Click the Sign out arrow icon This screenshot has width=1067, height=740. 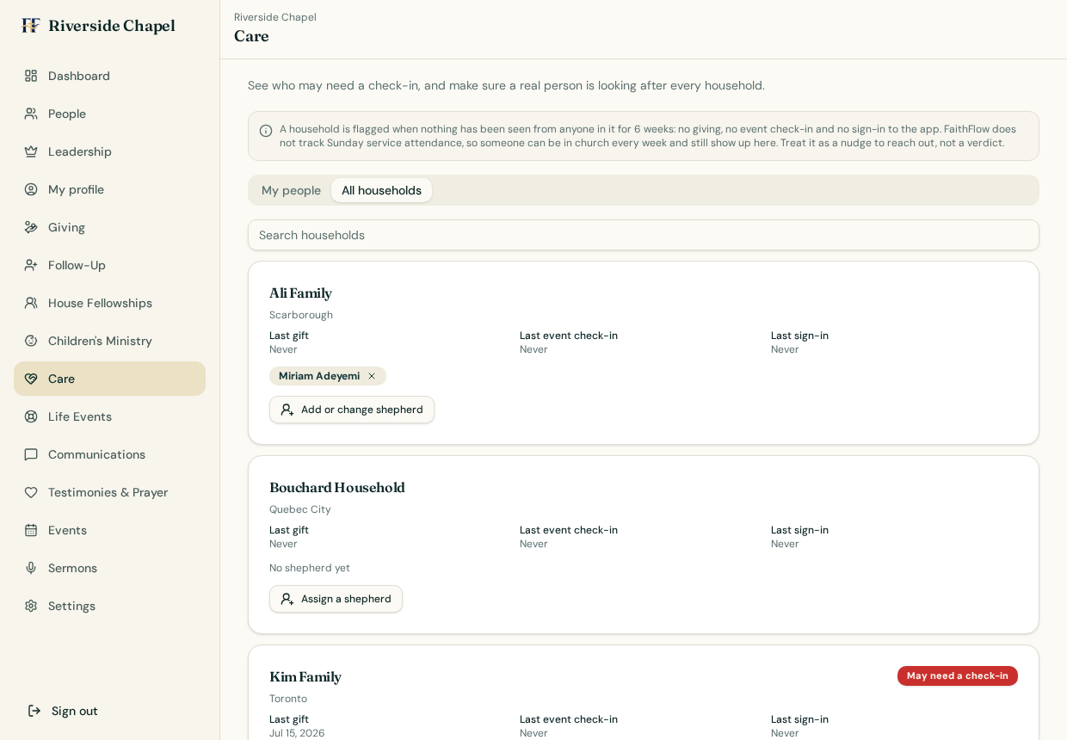click(x=34, y=711)
